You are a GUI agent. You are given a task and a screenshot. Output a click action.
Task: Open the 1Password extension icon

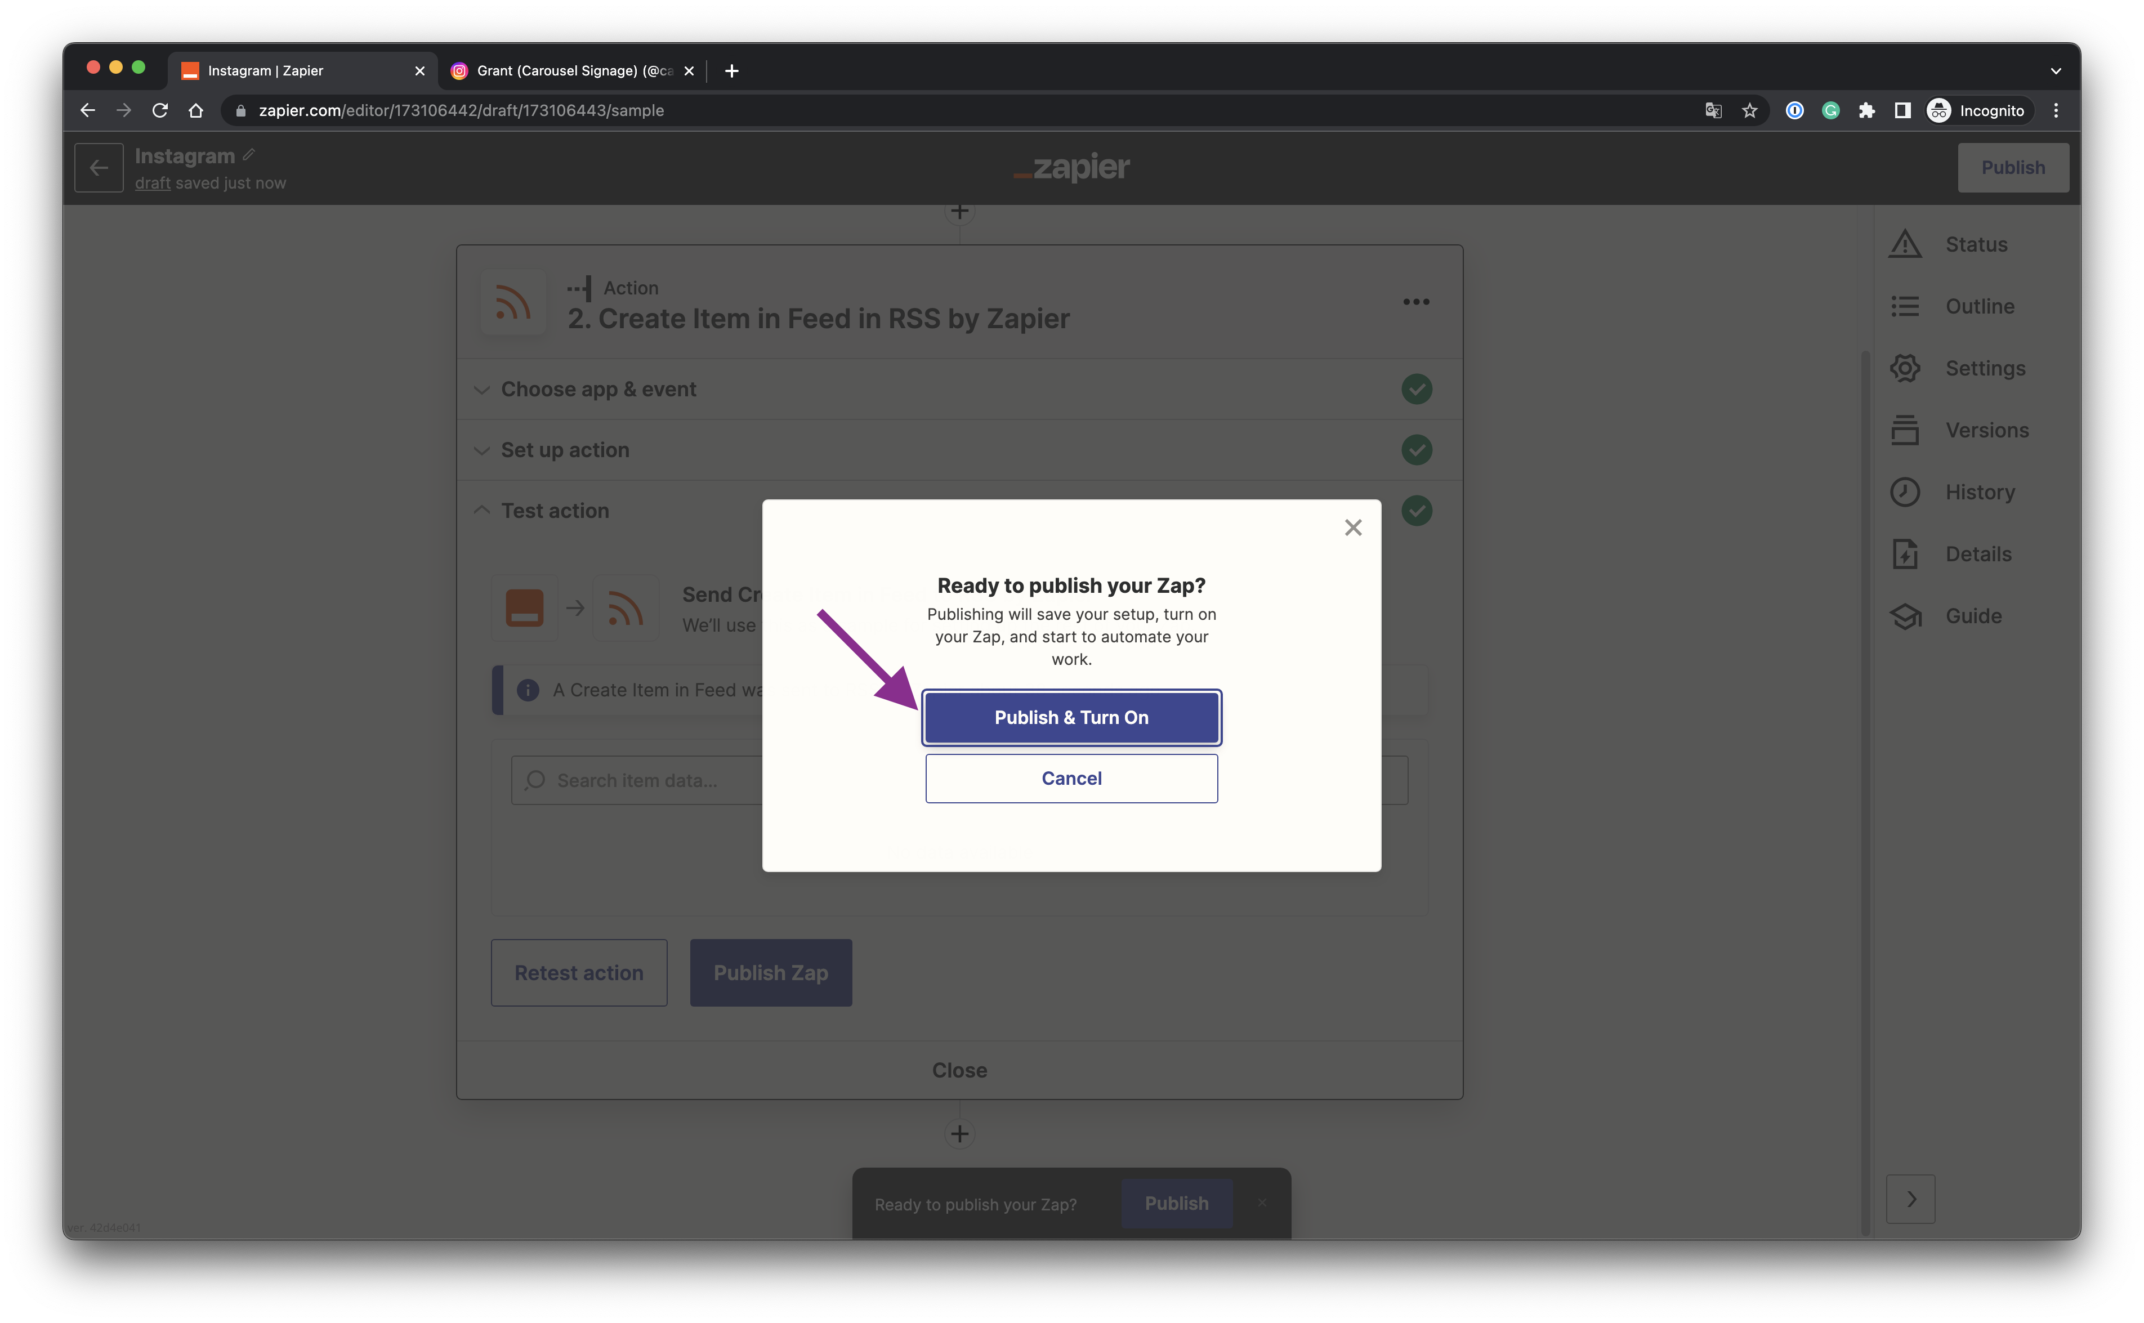1794,110
